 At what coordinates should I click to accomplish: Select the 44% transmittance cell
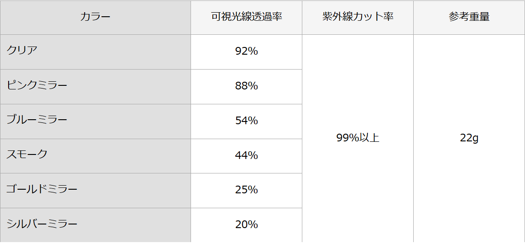pos(246,155)
